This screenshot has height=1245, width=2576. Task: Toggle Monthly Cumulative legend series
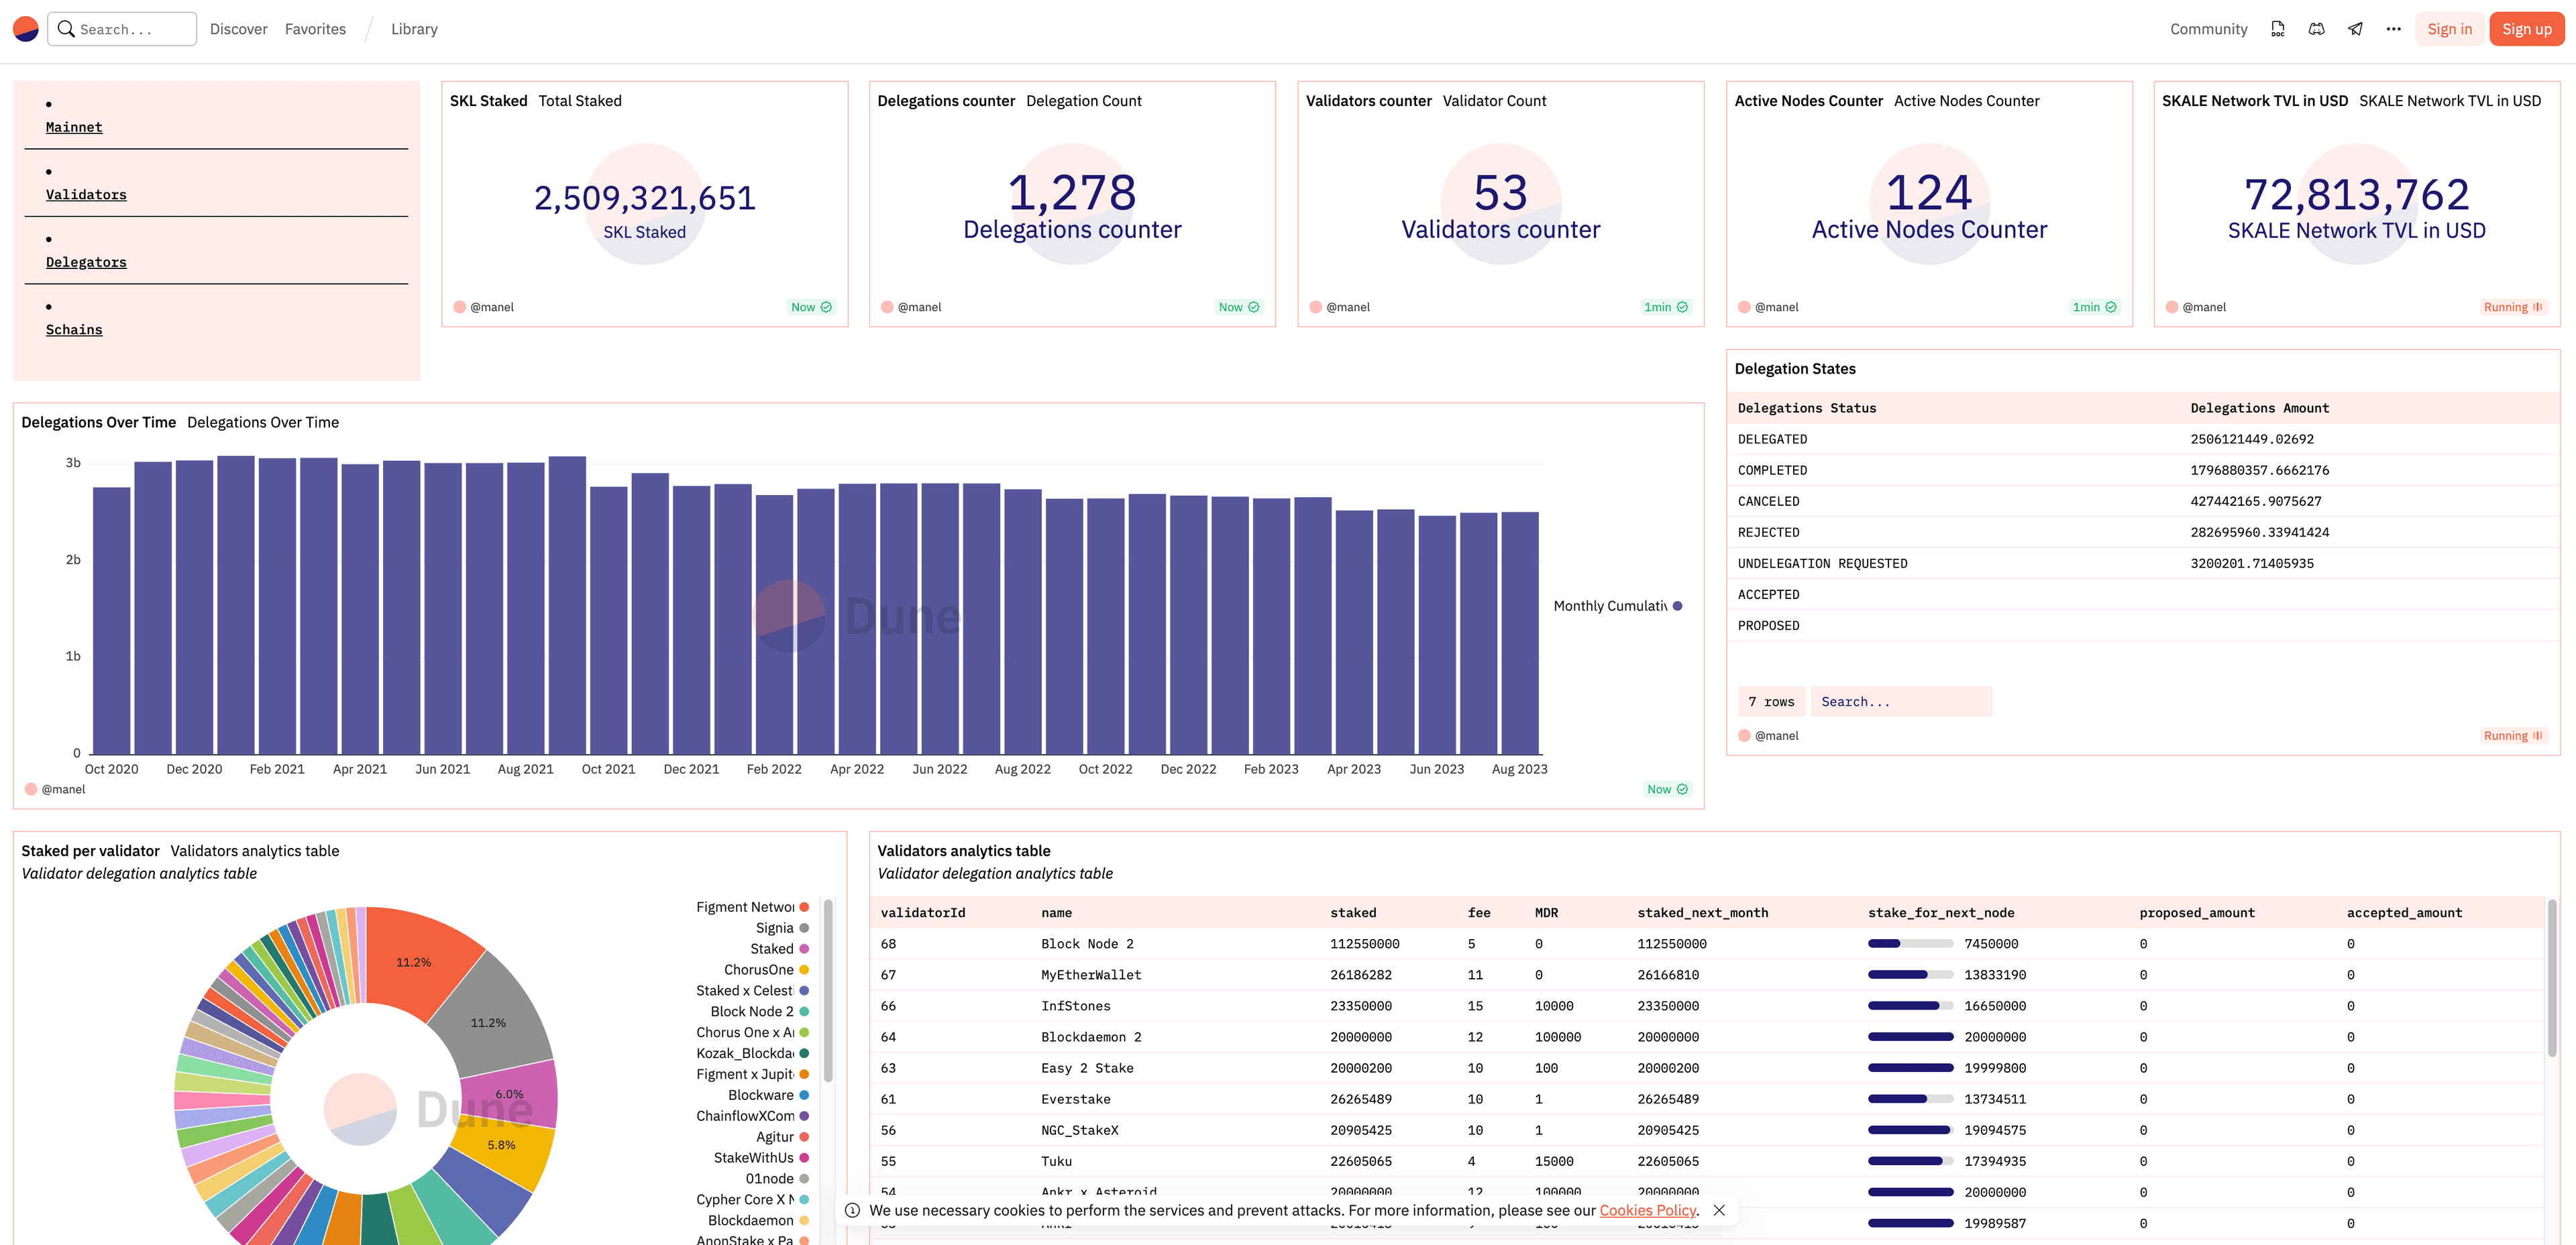(x=1617, y=606)
